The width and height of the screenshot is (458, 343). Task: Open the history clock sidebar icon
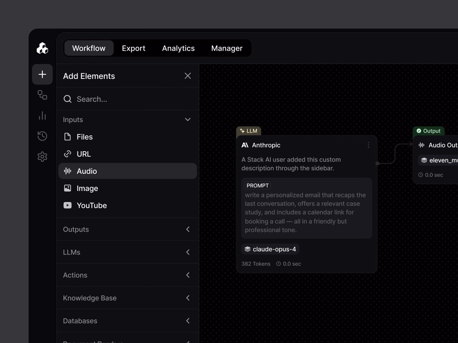[42, 136]
